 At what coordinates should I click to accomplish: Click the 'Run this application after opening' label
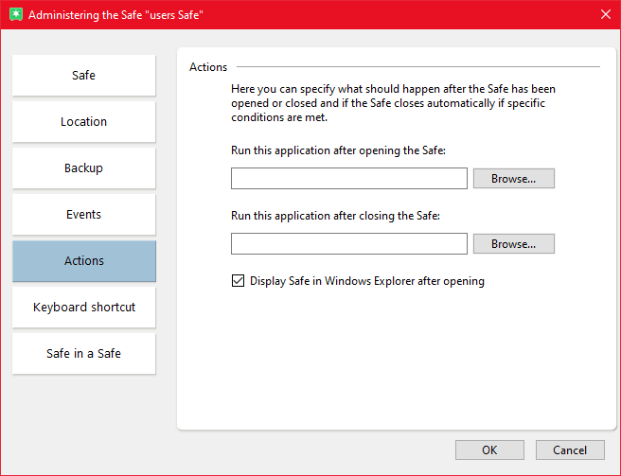point(338,150)
